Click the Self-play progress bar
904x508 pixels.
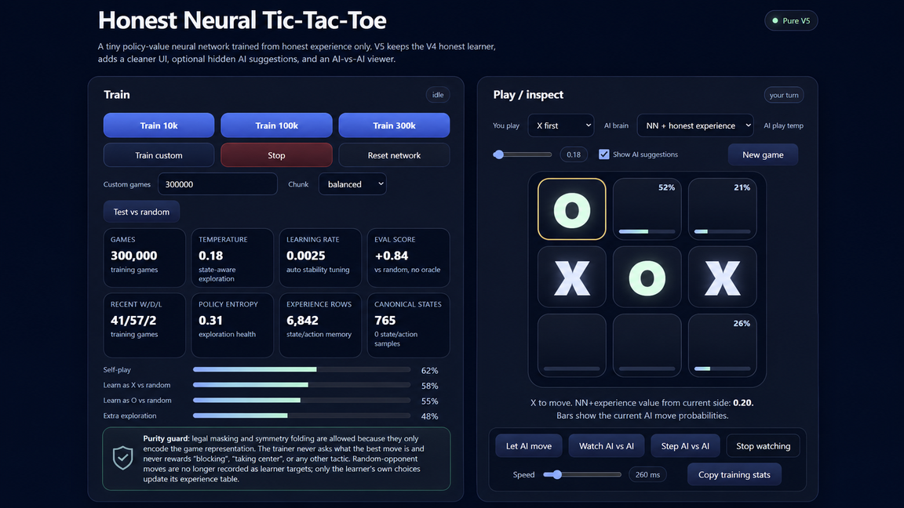301,369
